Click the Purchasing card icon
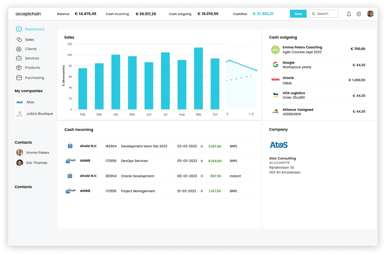This screenshot has width=386, height=255. (19, 78)
